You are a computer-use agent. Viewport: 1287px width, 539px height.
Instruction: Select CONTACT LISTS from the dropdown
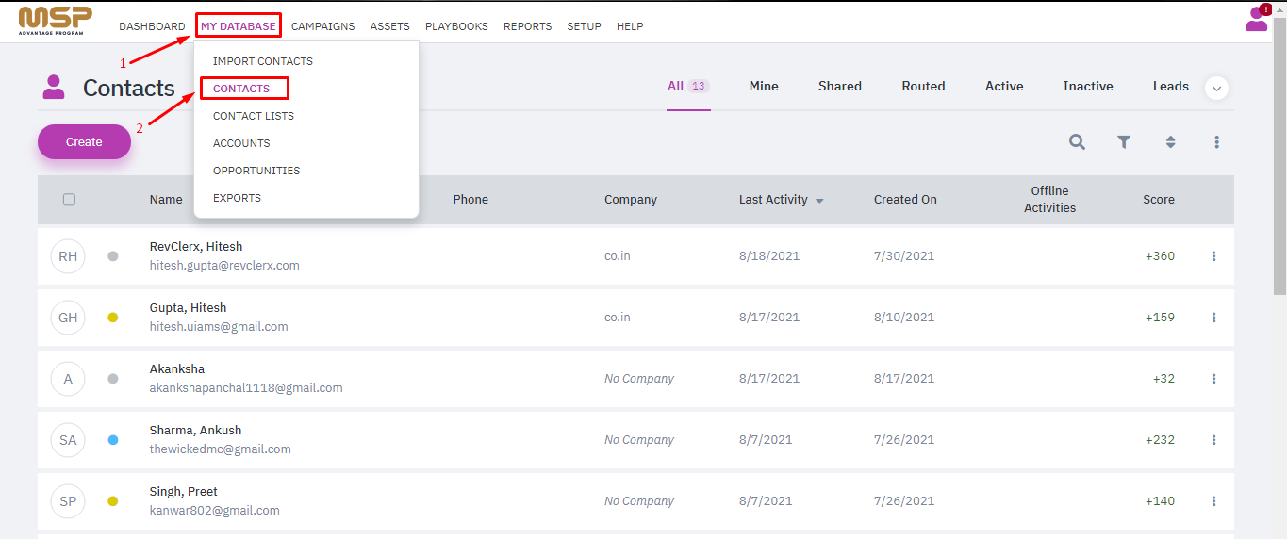[x=254, y=116]
